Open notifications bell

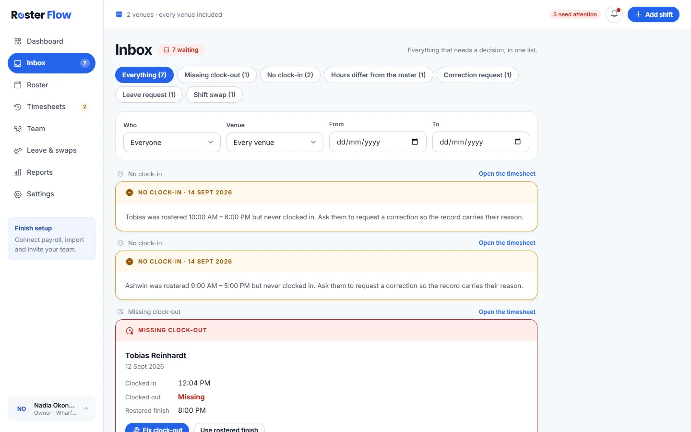pos(614,14)
